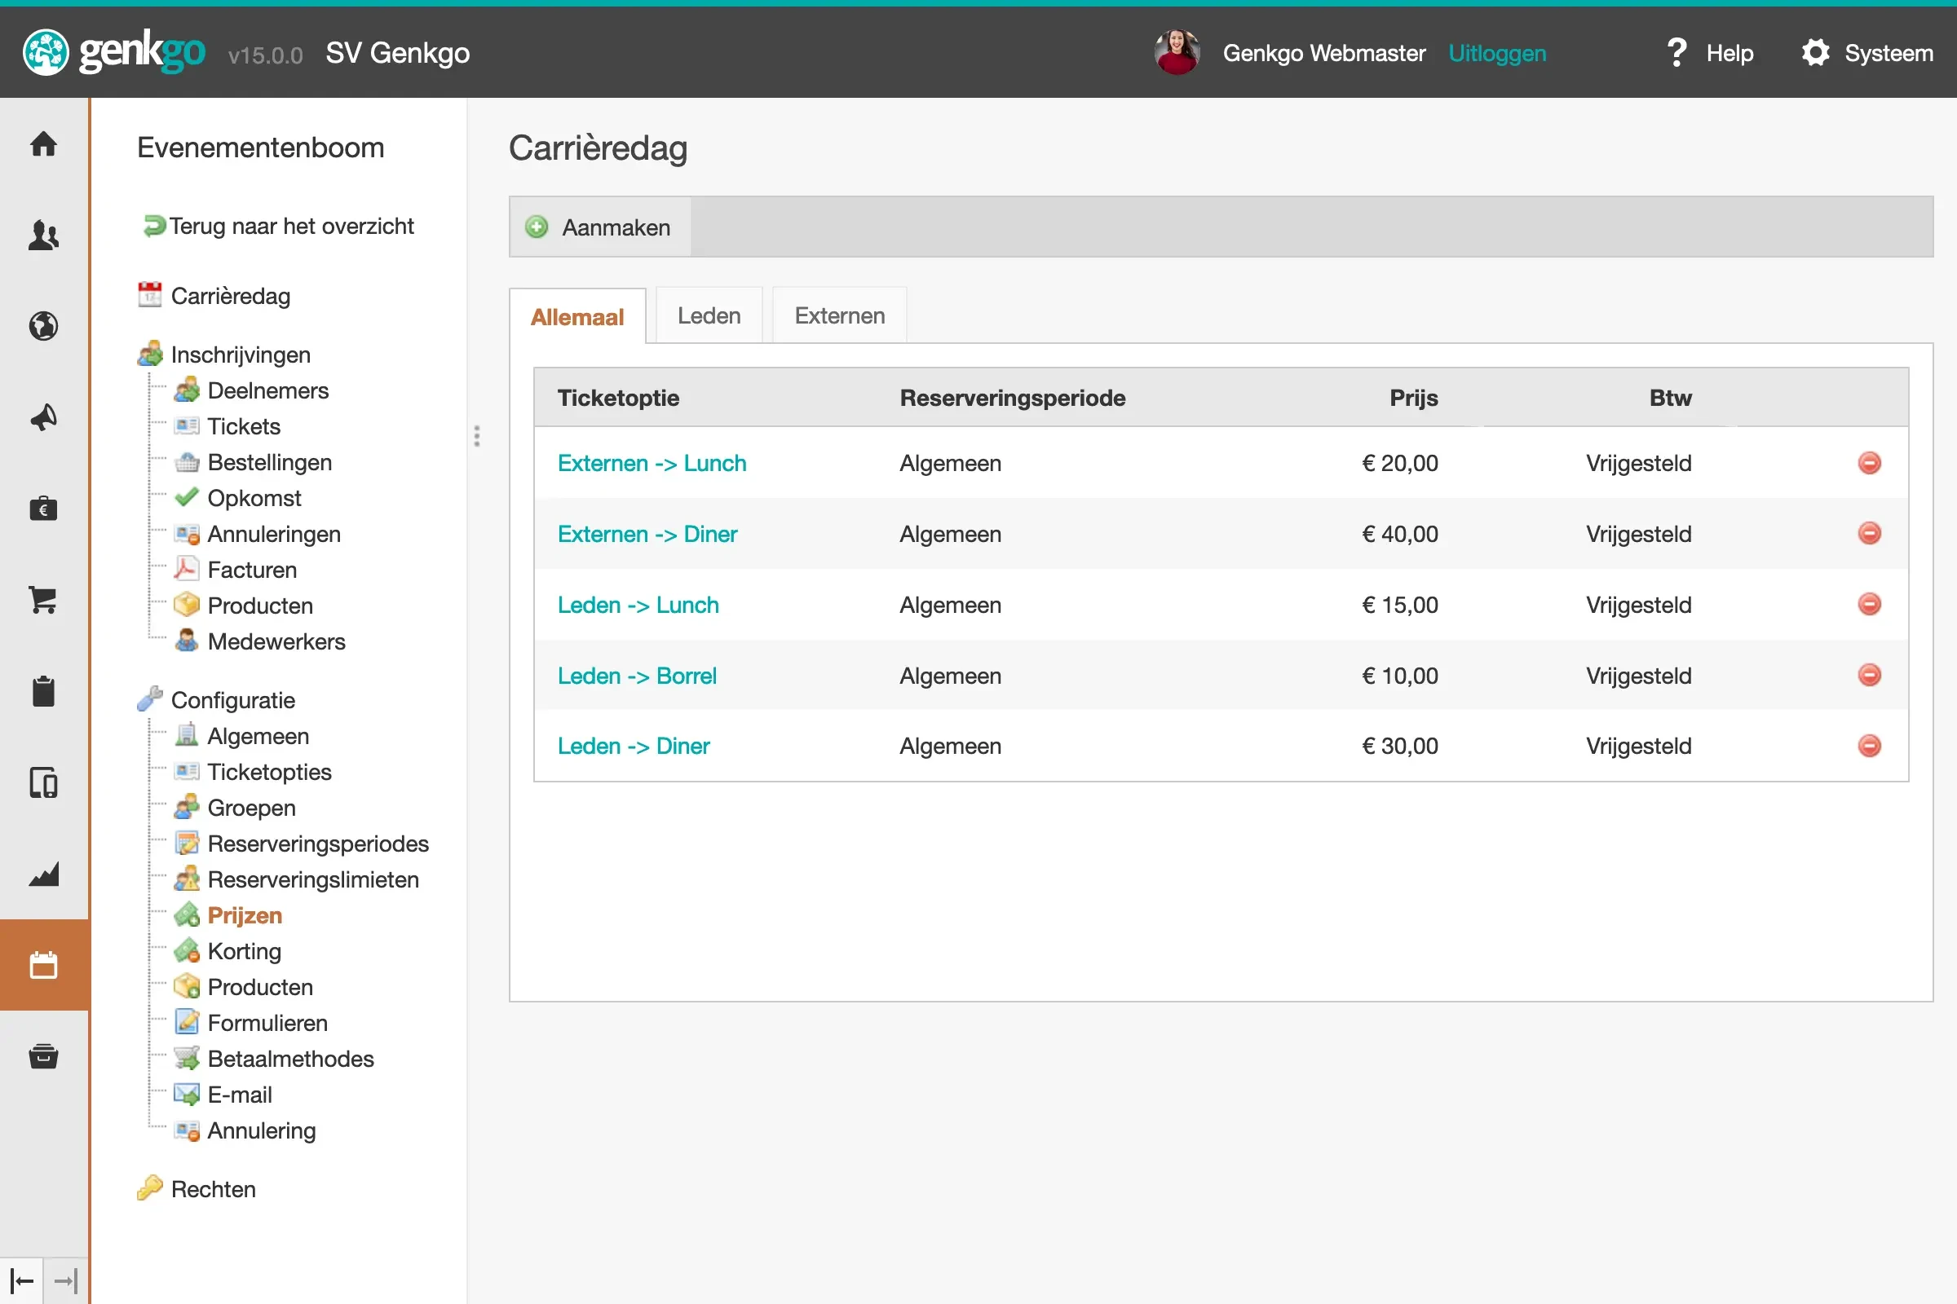
Task: Click the chart statistics sidebar icon
Action: [x=43, y=874]
